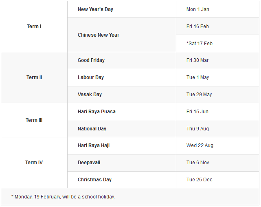Click the Tue 25 Dec date

pyautogui.click(x=200, y=180)
